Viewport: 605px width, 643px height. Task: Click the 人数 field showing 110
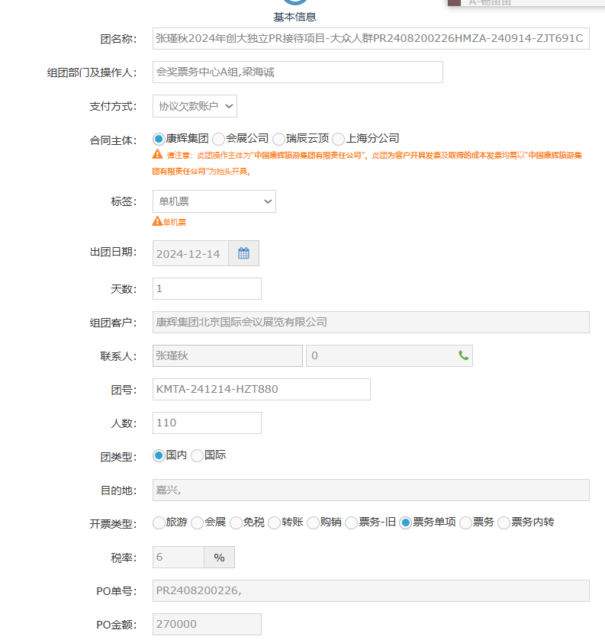click(x=207, y=423)
